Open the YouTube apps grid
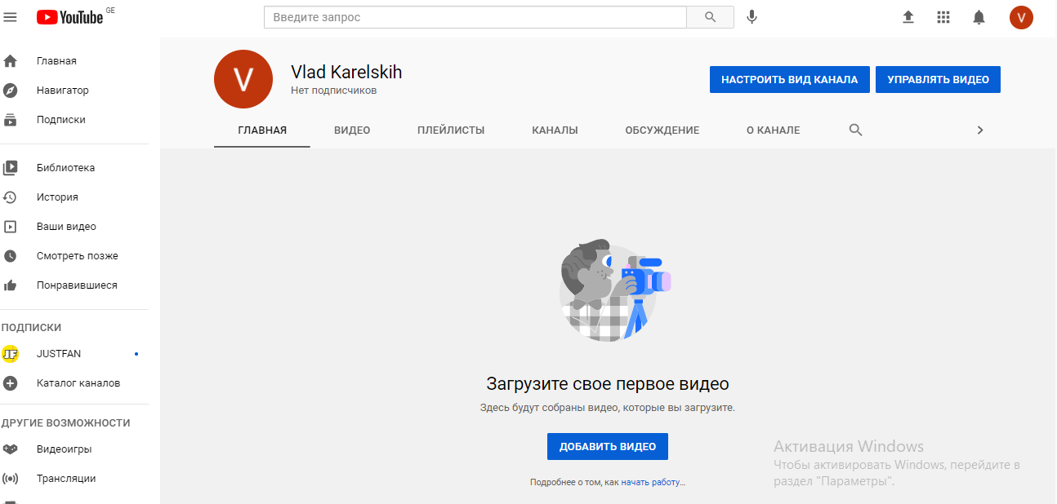 click(943, 17)
